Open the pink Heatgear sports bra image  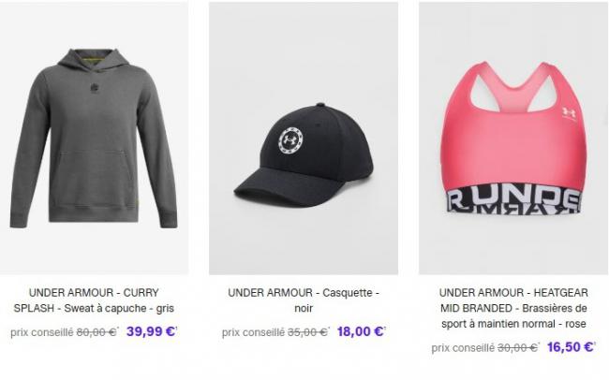tap(513, 139)
